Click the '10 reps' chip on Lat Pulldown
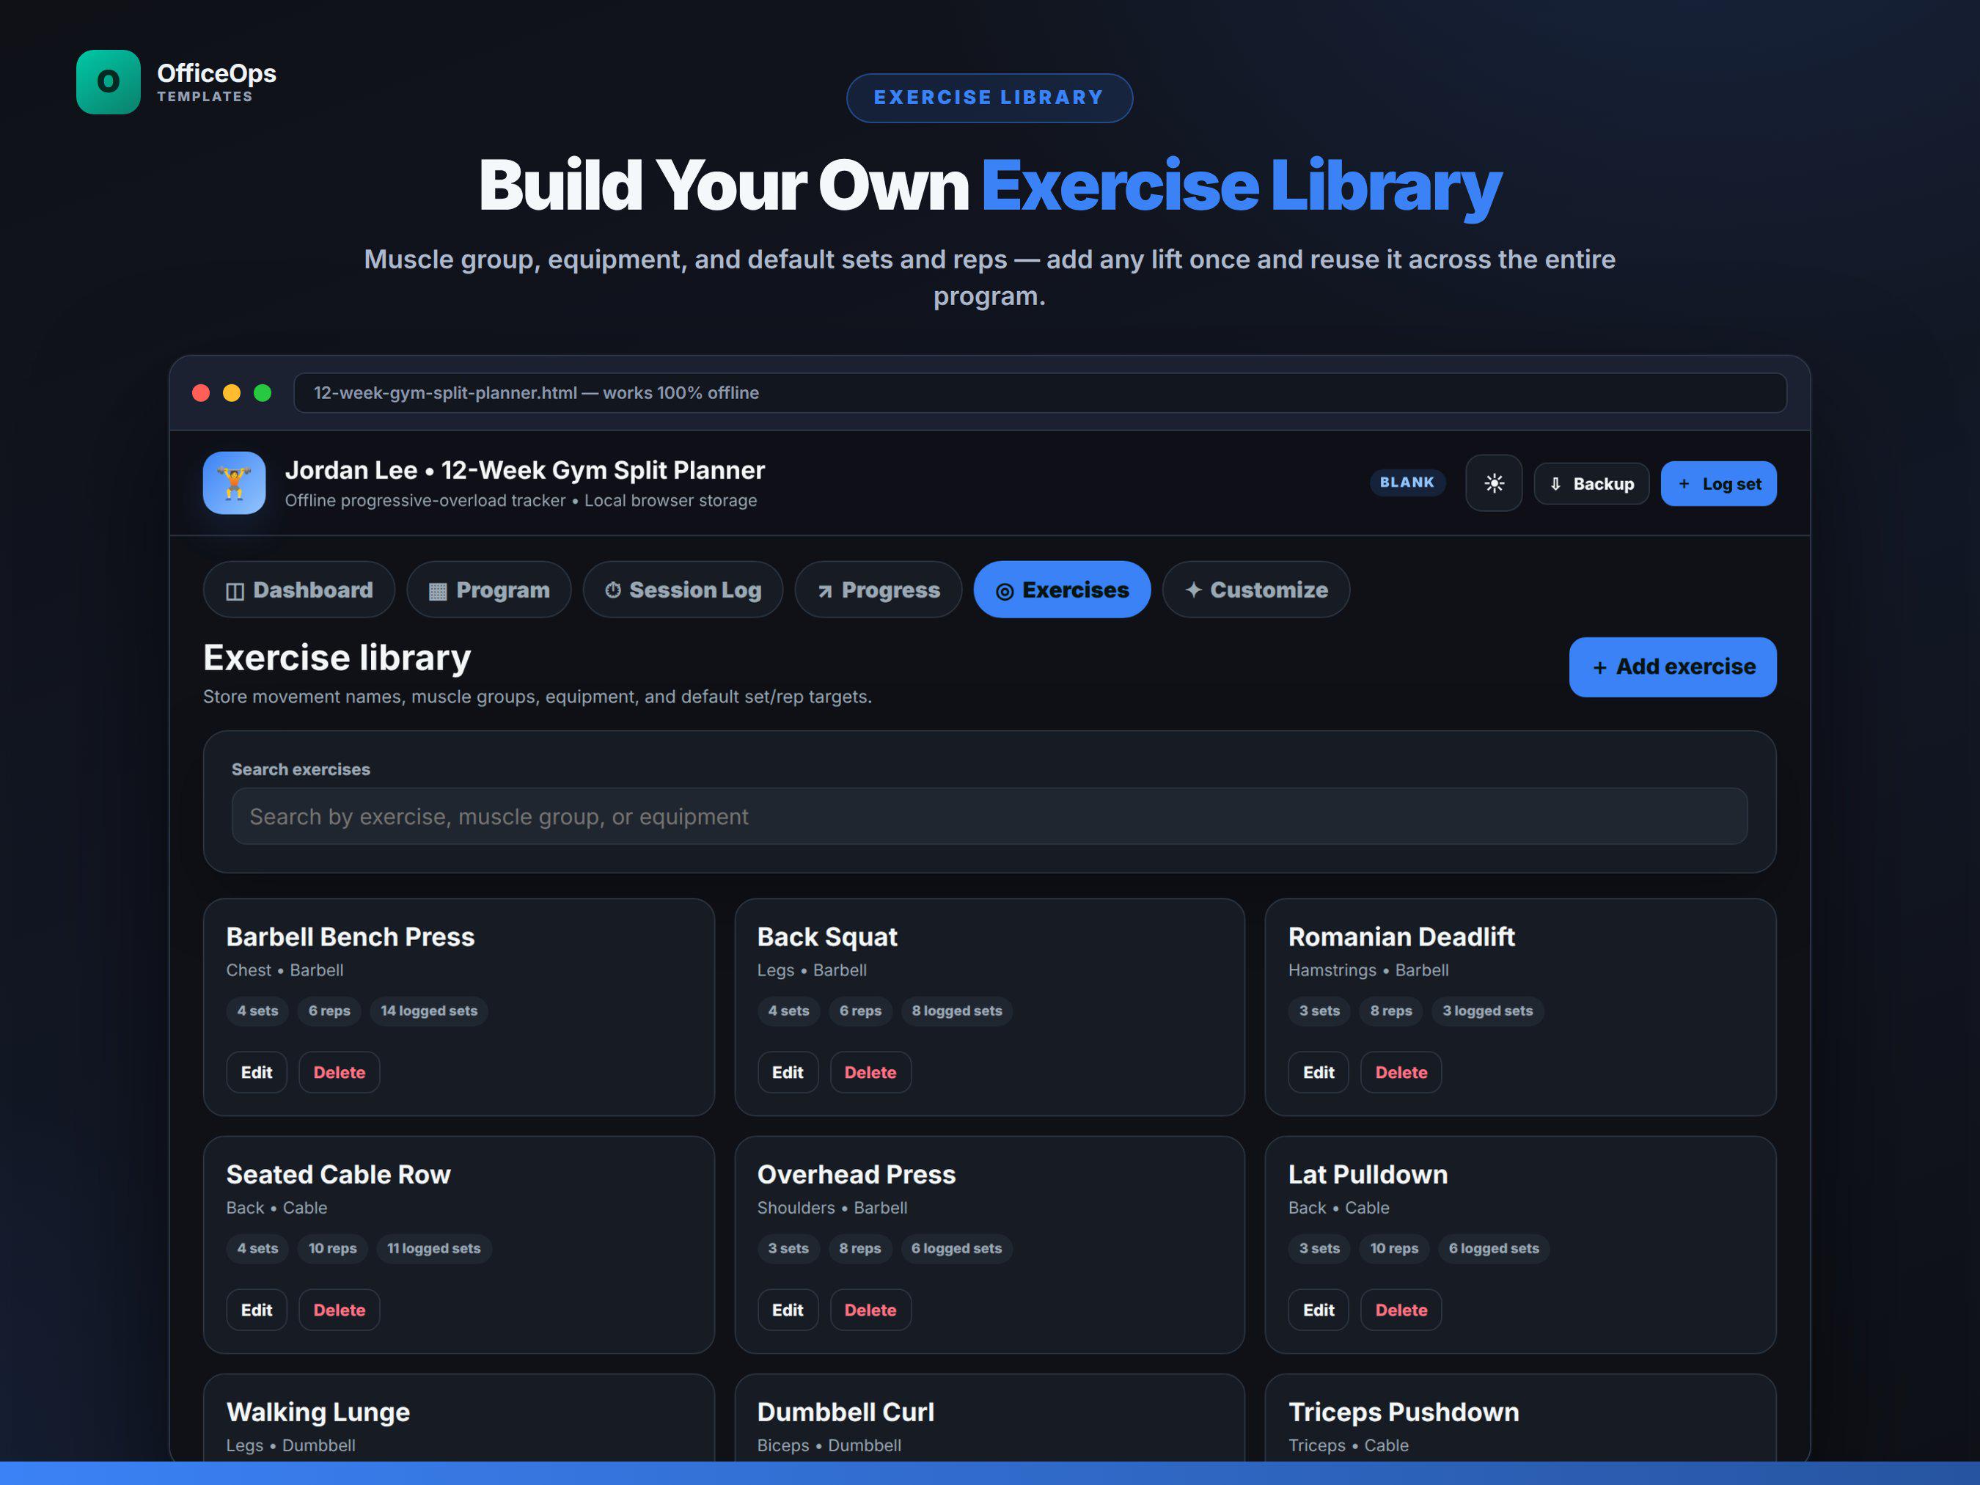Viewport: 1980px width, 1485px height. coord(1393,1248)
